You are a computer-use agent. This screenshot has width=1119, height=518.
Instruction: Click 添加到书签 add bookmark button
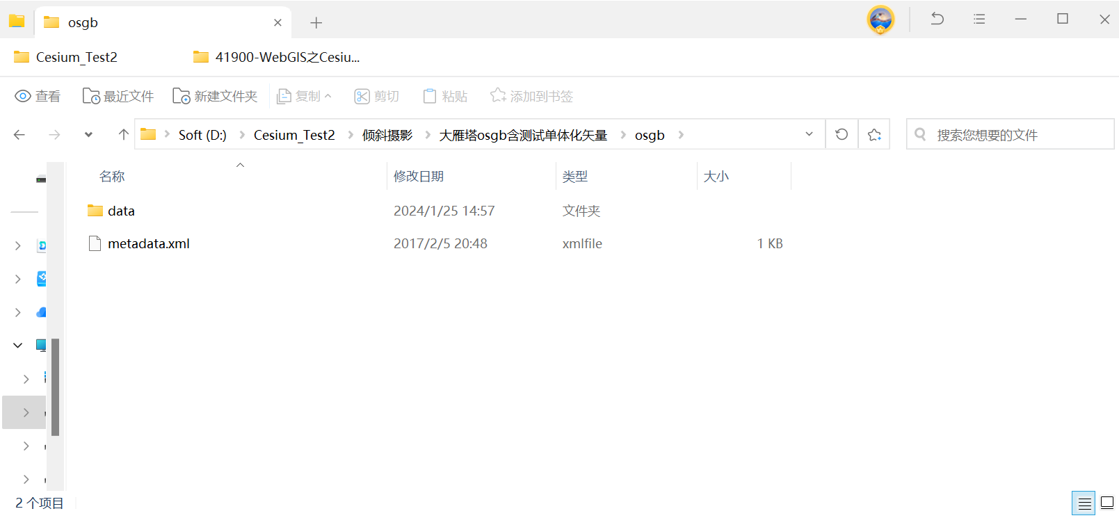531,96
